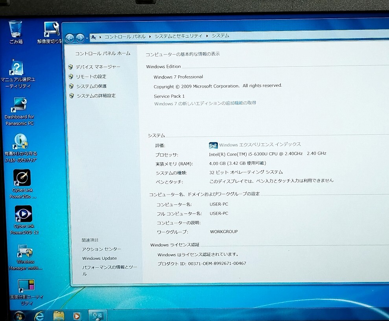The width and height of the screenshot is (389, 321).
Task: Click USER-PC next to フル コンピューター名
Action: point(219,213)
